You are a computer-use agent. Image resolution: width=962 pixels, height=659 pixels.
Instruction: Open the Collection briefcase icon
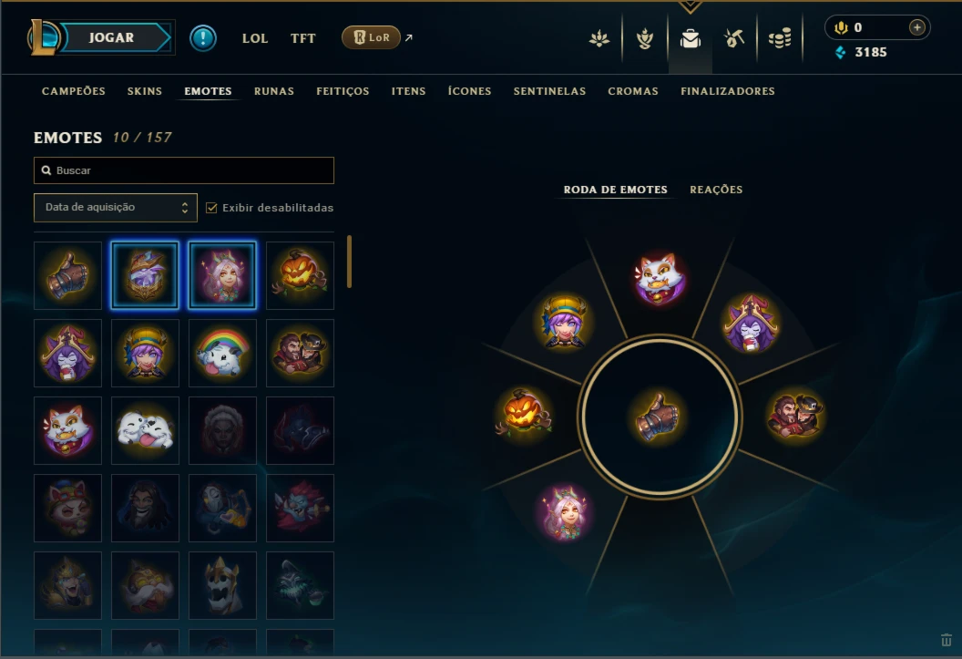tap(691, 38)
